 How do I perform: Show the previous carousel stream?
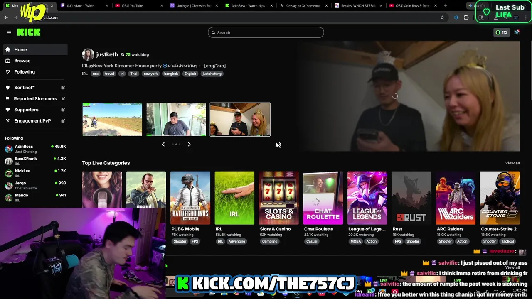coord(163,144)
